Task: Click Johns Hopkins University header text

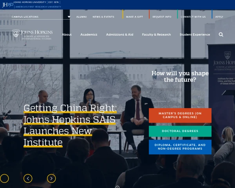Action: (30, 2)
